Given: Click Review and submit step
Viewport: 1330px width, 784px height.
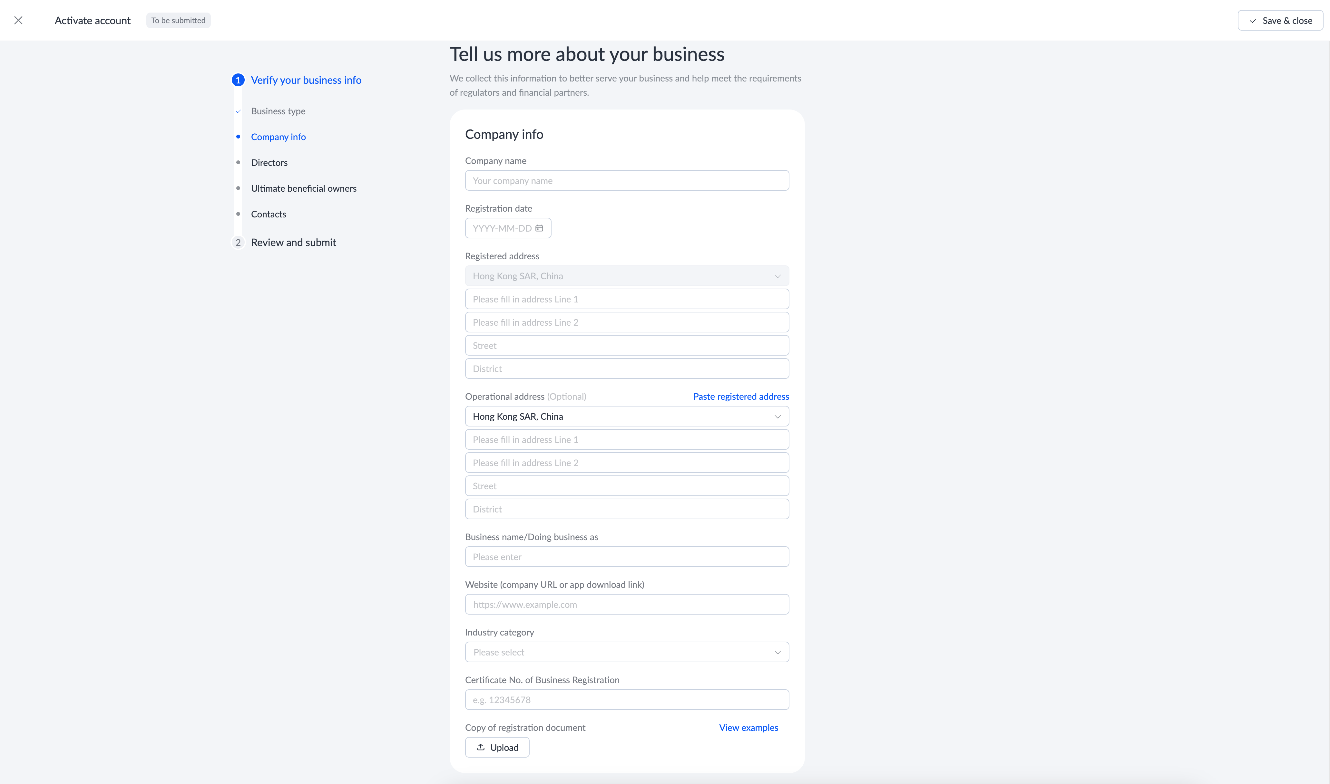Looking at the screenshot, I should click(293, 243).
